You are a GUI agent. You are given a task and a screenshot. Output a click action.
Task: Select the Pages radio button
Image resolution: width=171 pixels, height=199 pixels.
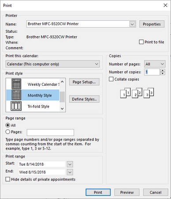[x=8, y=132]
